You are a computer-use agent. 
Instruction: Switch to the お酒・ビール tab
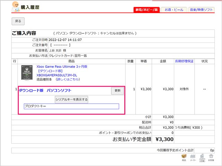tap(174, 10)
